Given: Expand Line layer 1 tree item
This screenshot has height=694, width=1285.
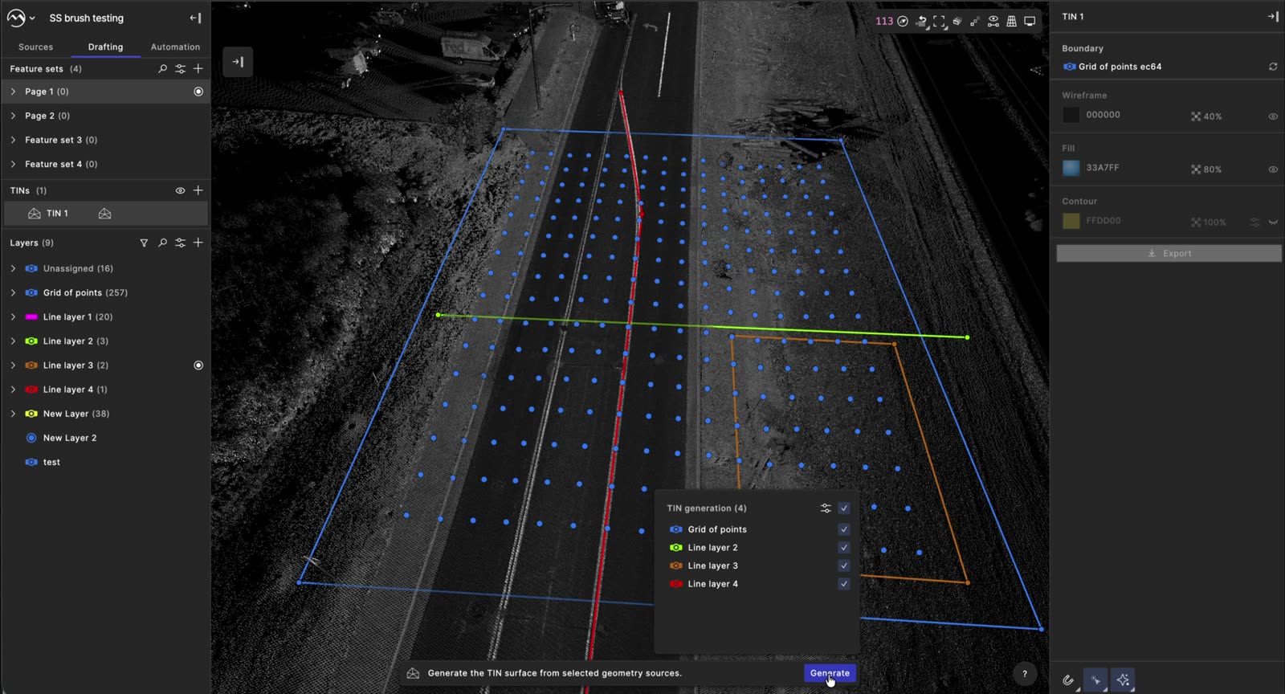Looking at the screenshot, I should point(13,317).
